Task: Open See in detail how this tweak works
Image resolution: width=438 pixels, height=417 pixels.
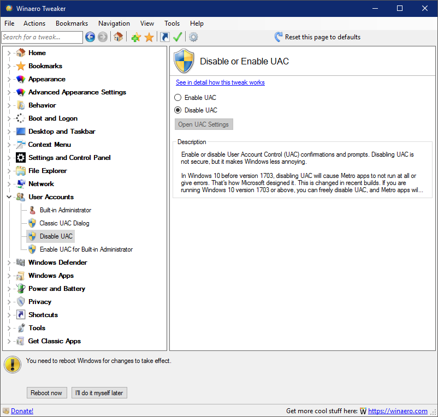Action: (220, 82)
